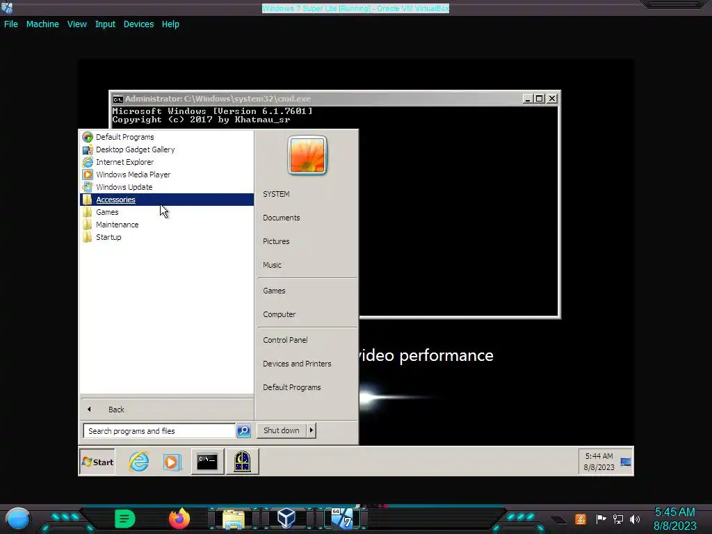Open the SYSTEM user folder
The height and width of the screenshot is (534, 712).
coord(276,194)
